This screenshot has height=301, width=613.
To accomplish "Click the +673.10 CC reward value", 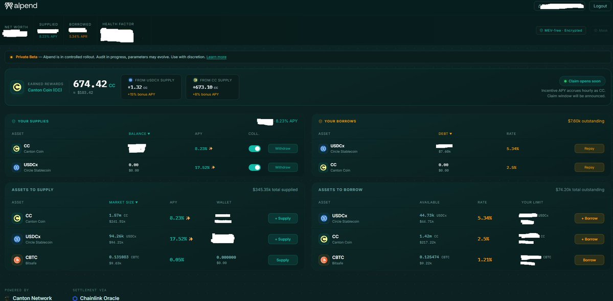I will point(205,87).
